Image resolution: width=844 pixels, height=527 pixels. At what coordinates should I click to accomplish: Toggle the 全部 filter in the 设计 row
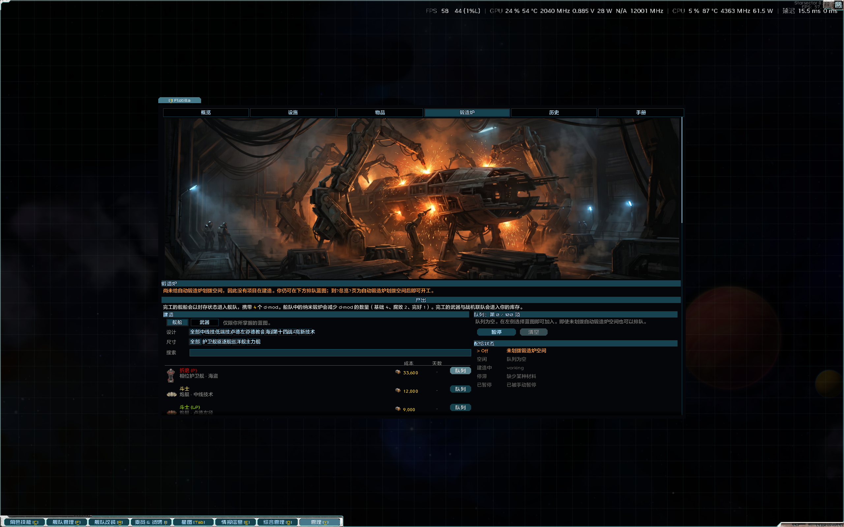195,332
